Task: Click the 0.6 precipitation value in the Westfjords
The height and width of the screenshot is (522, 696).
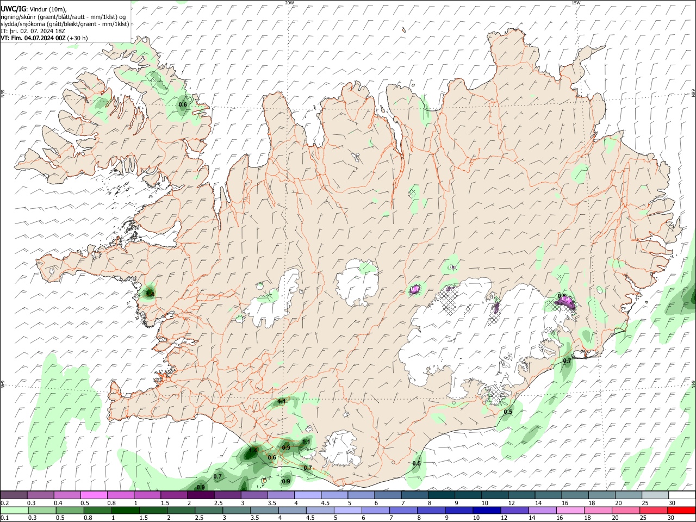Action: pyautogui.click(x=183, y=104)
